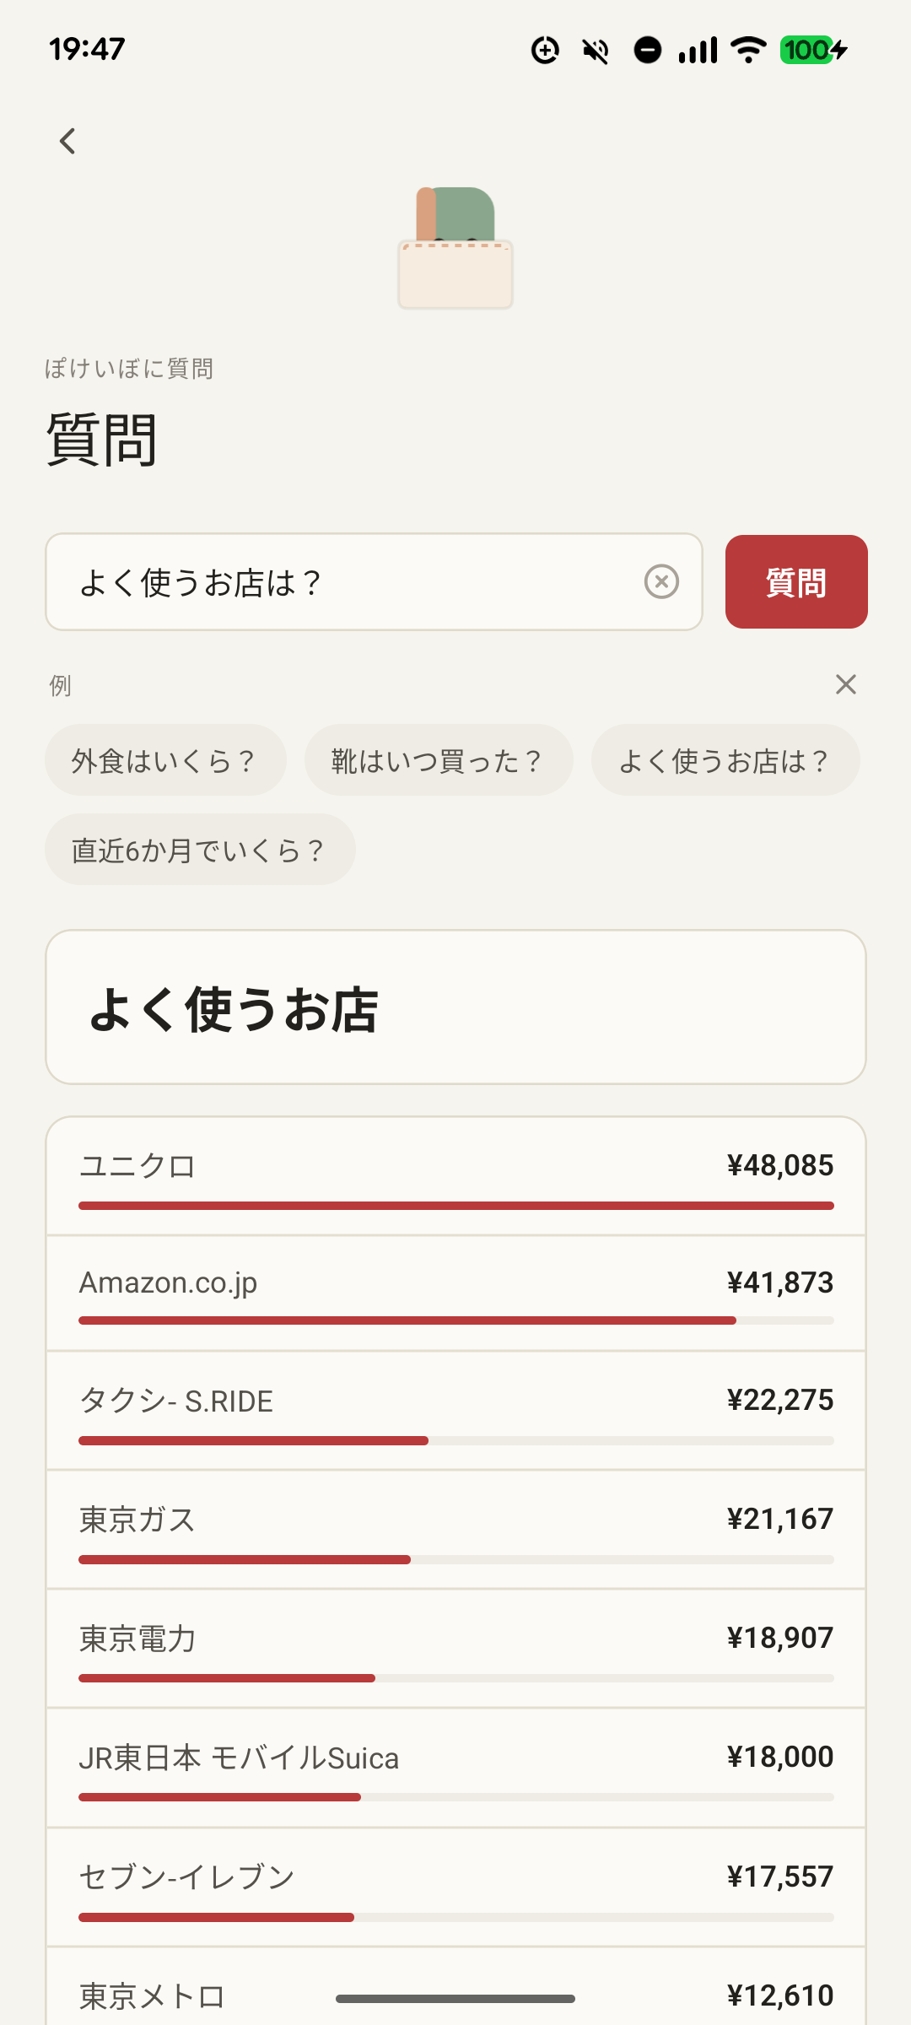Tap the do-not-disturb status icon
This screenshot has width=911, height=2025.
point(647,51)
